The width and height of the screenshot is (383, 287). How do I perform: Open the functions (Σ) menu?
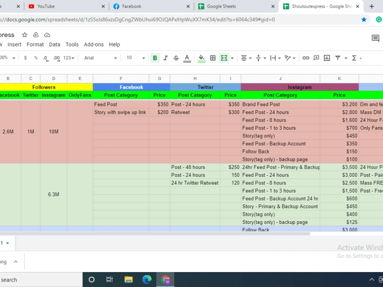[355, 58]
